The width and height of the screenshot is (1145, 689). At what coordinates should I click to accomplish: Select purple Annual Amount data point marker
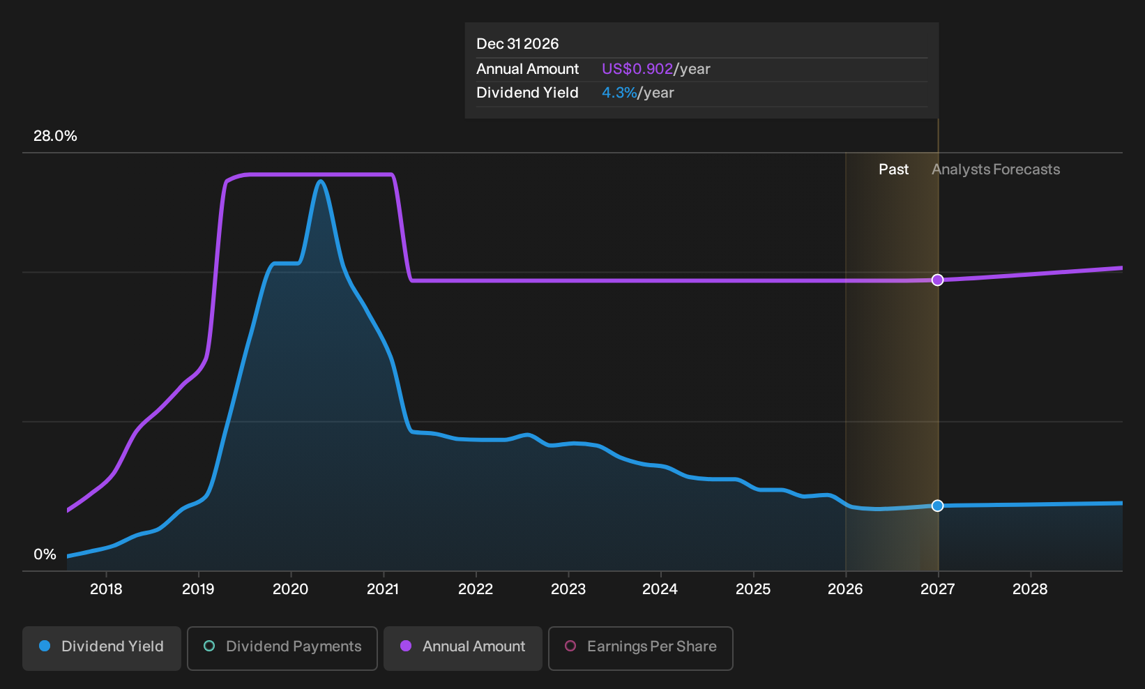[938, 280]
